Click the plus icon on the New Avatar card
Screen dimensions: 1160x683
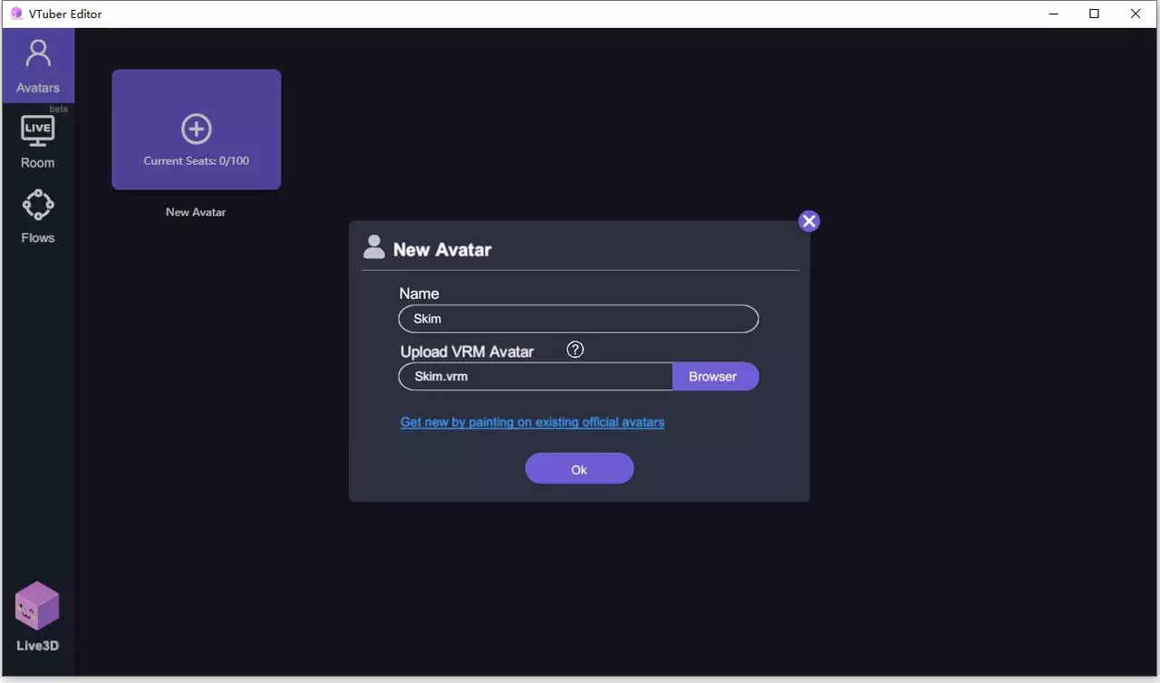coord(197,129)
